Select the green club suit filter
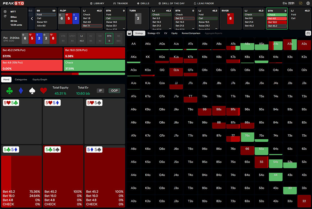312x209 pixels. click(10, 91)
